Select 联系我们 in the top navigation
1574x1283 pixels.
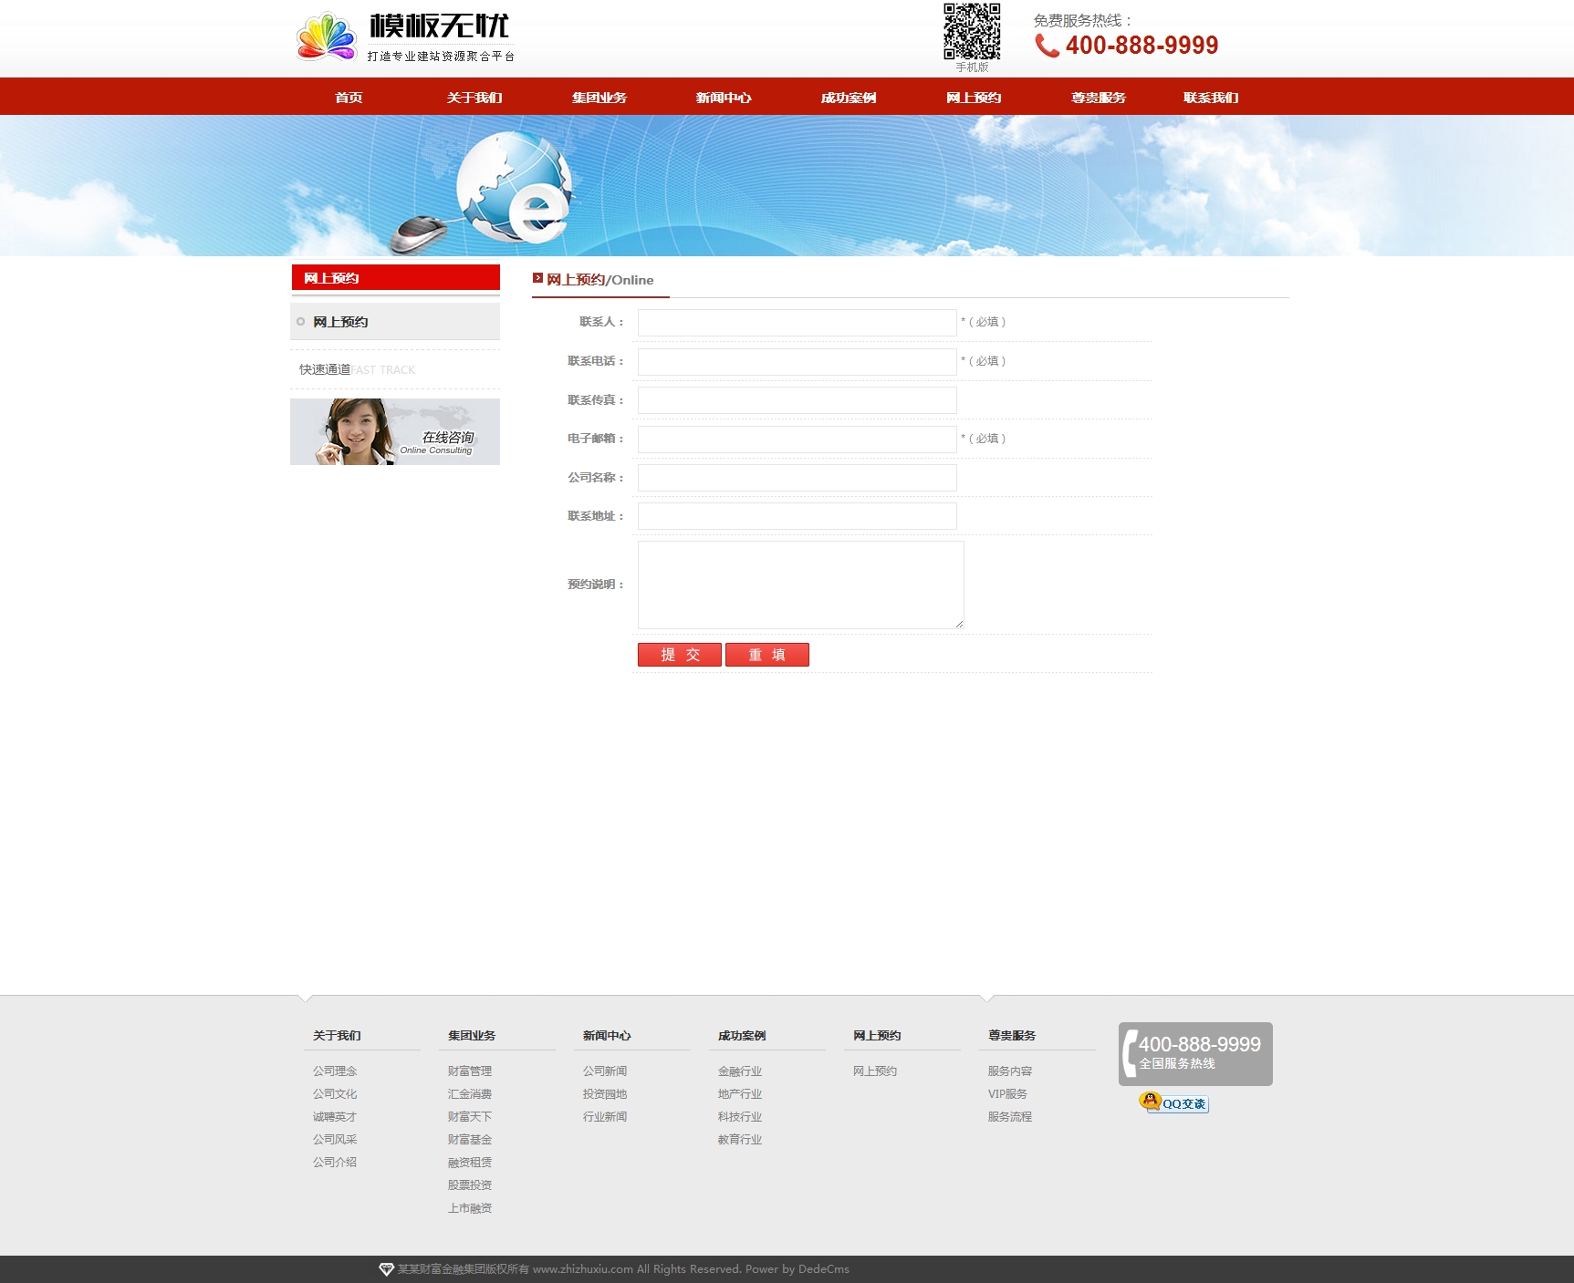[x=1211, y=98]
